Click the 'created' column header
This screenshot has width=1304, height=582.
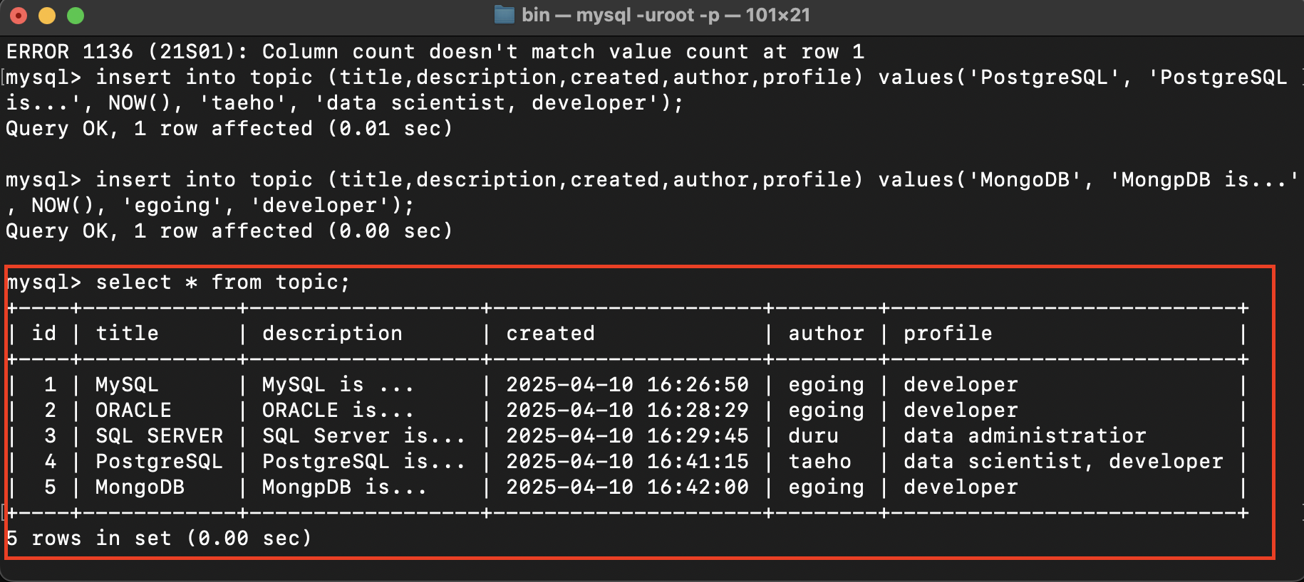(550, 333)
